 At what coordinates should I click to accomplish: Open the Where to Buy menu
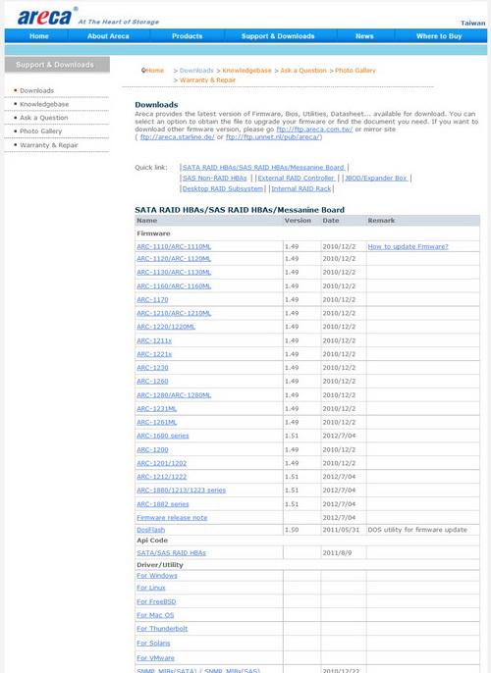pos(439,36)
